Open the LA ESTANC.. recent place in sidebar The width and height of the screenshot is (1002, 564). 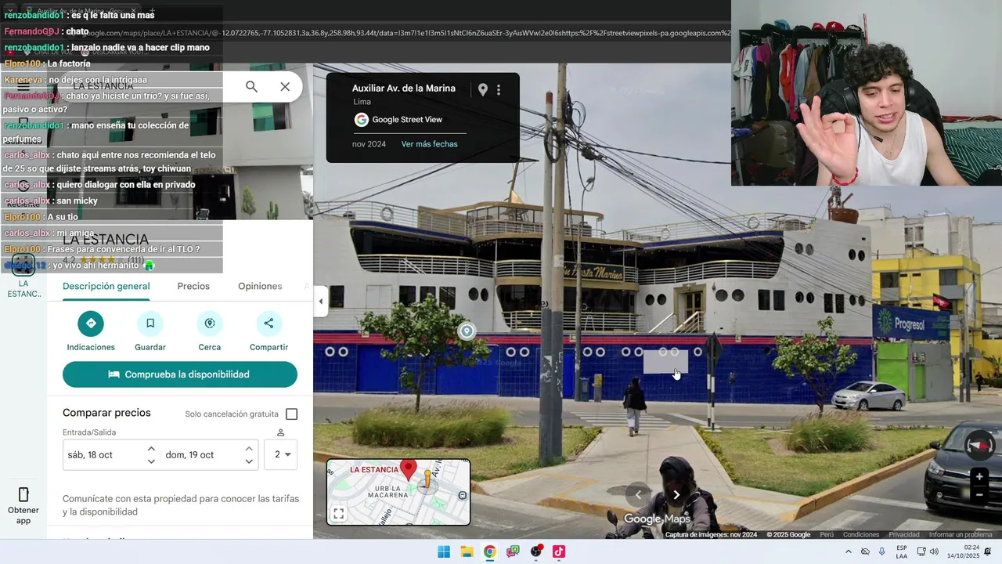23,276
